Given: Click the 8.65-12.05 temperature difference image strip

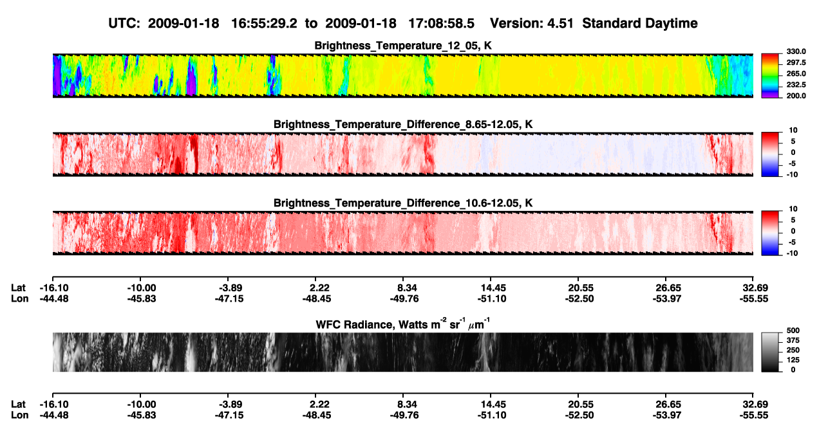Looking at the screenshot, I should (x=402, y=154).
